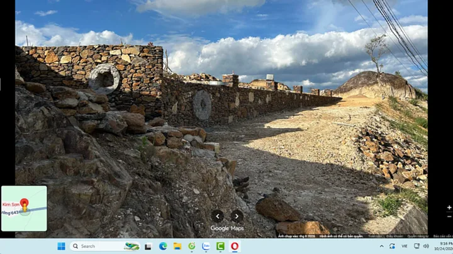Click the search highlight image in taskbar
This screenshot has height=254, width=453.
point(131,246)
